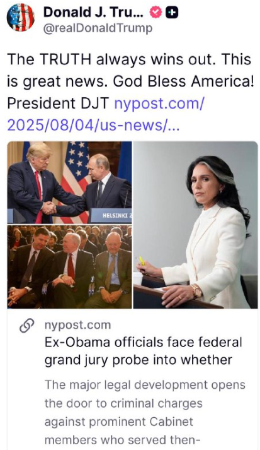Click the "2025/08/04/us-news/..." link line
The height and width of the screenshot is (450, 260).
[x=93, y=125]
